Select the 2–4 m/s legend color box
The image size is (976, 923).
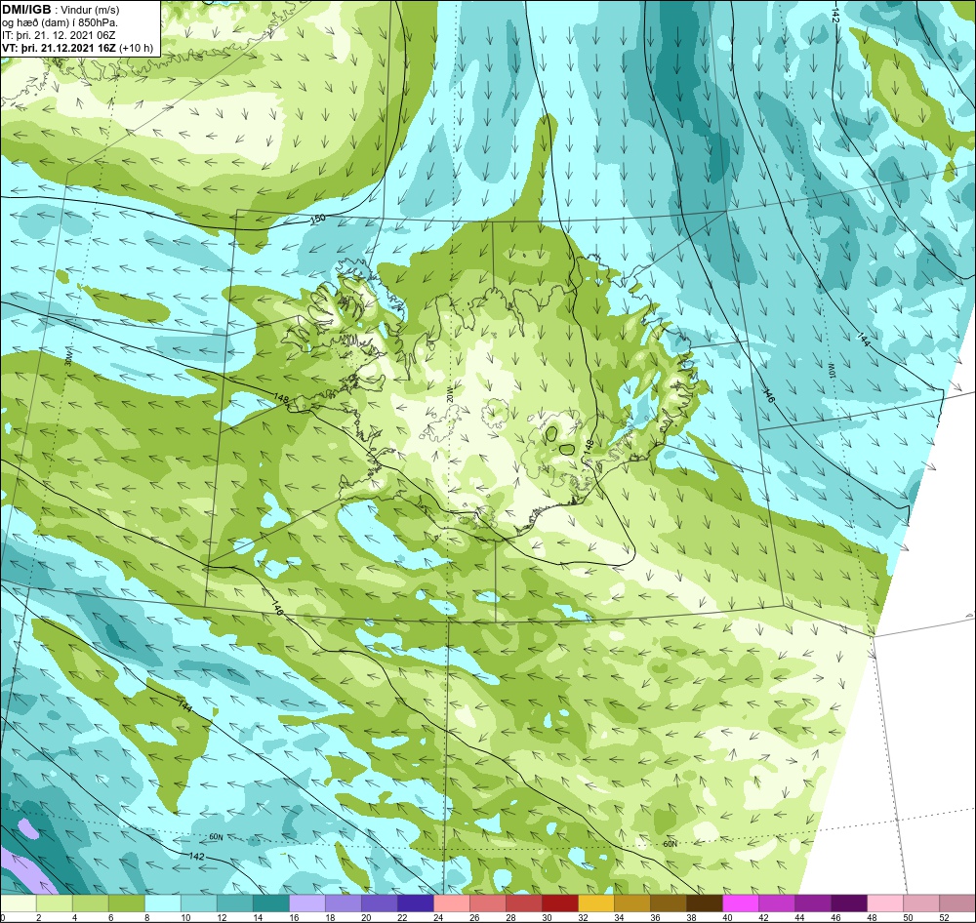coord(55,903)
